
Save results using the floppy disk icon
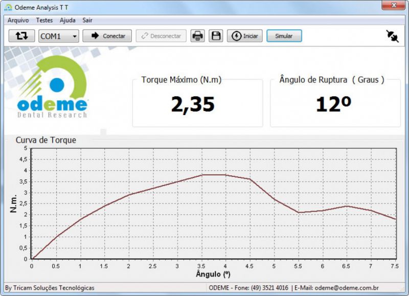(216, 36)
